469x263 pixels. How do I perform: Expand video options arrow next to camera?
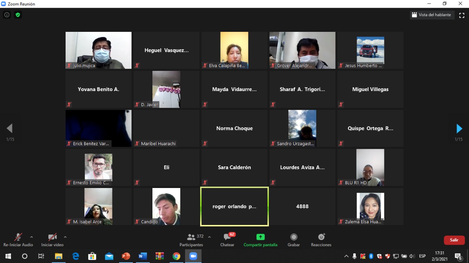point(65,237)
